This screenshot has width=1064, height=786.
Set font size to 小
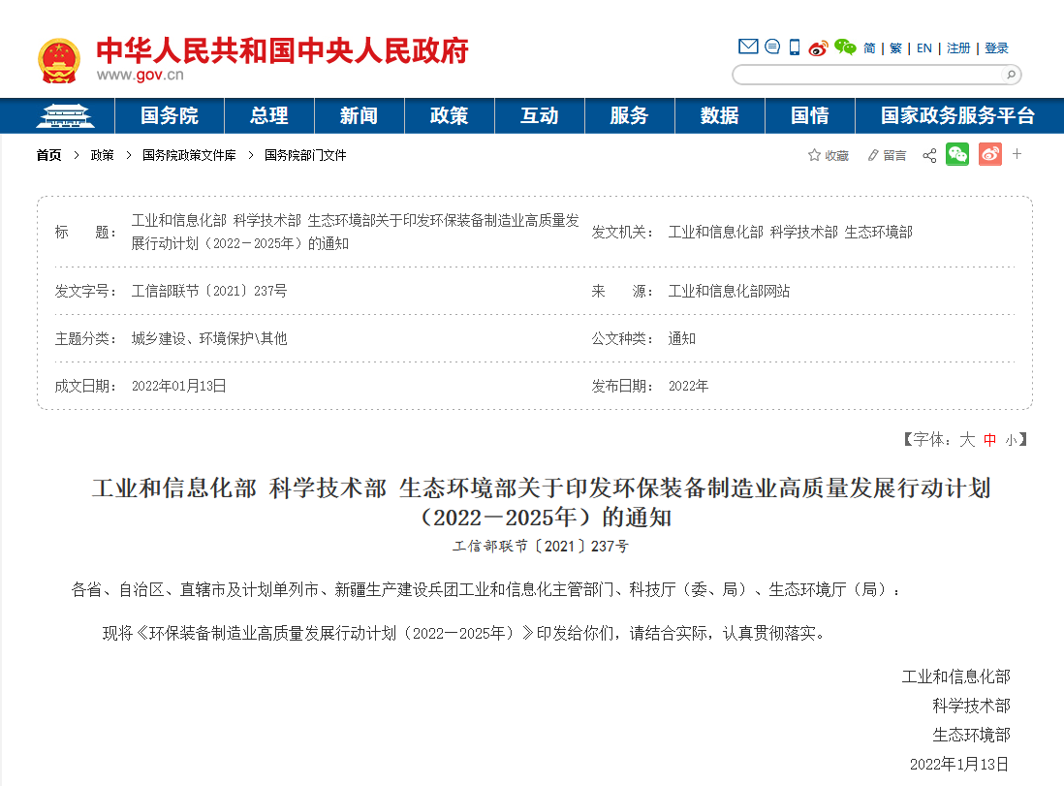[1011, 441]
